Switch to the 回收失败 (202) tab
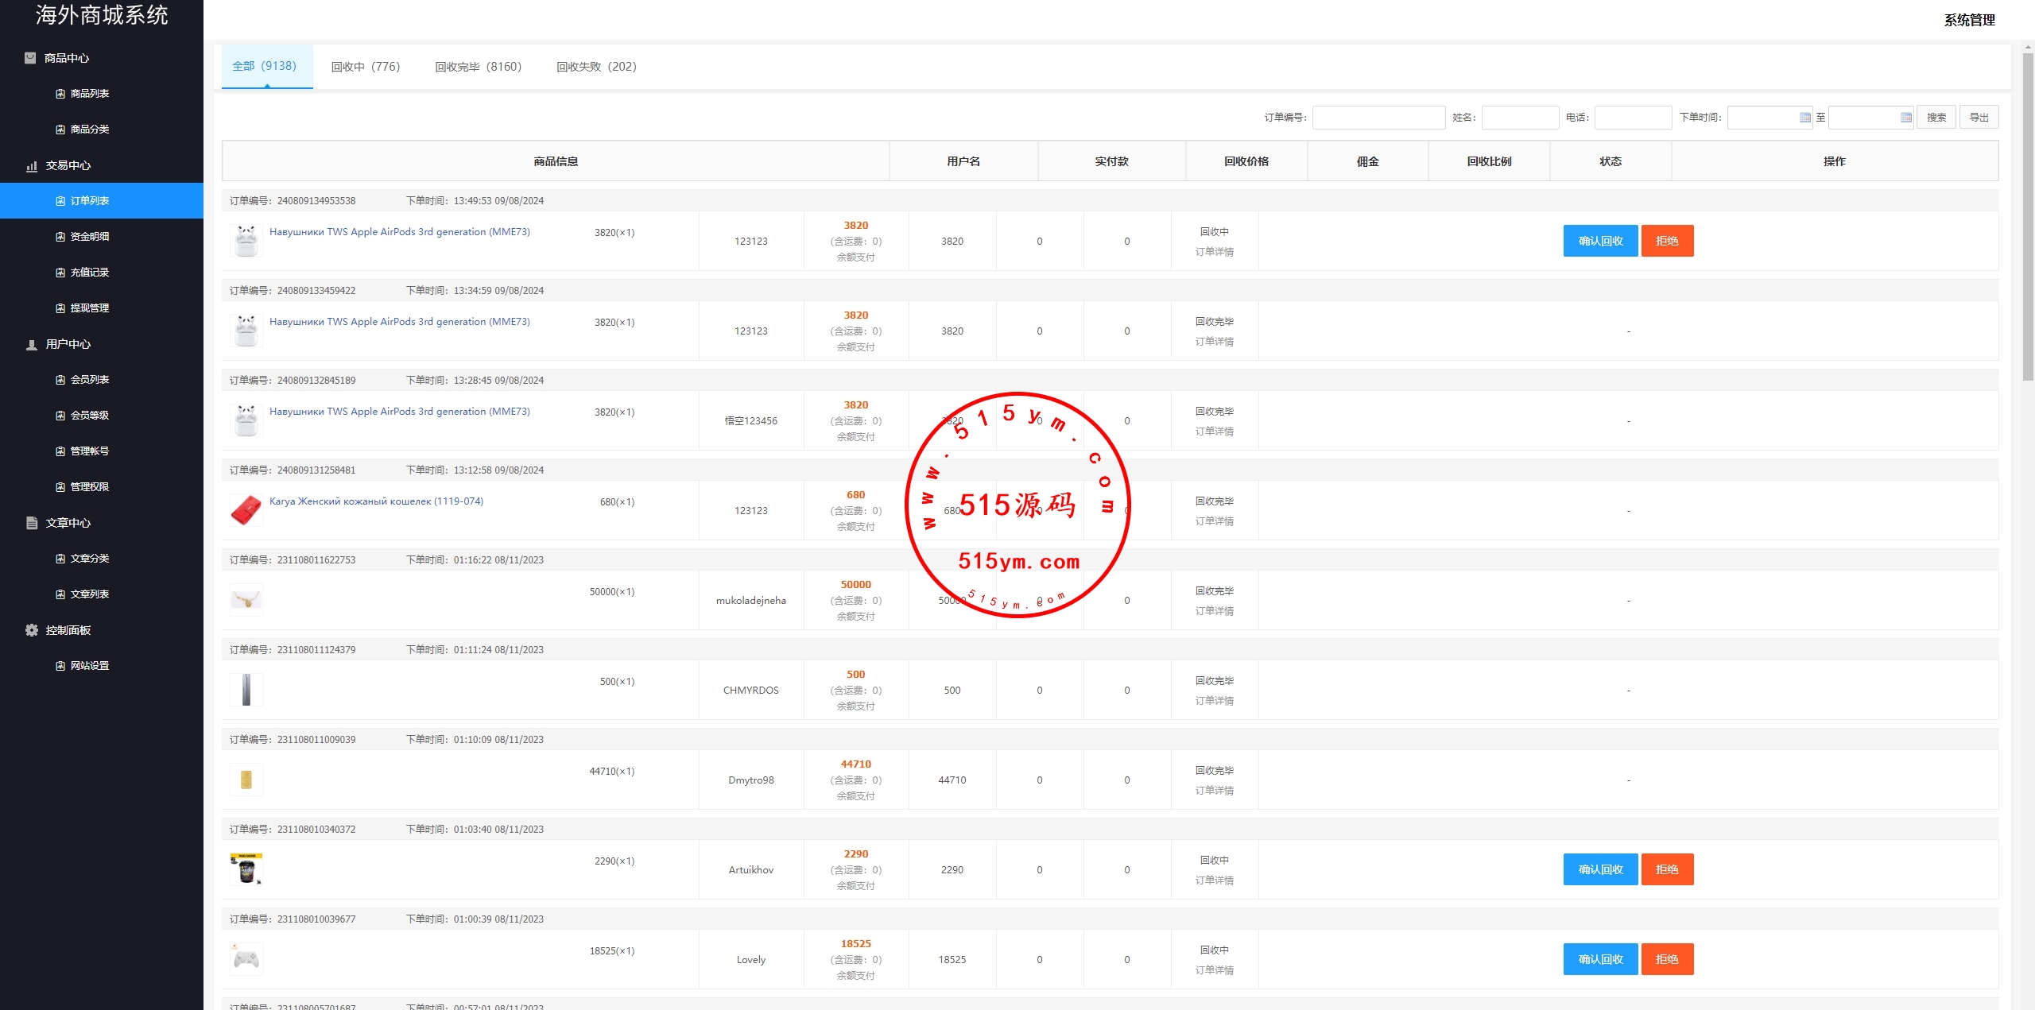The height and width of the screenshot is (1010, 2035). (596, 67)
